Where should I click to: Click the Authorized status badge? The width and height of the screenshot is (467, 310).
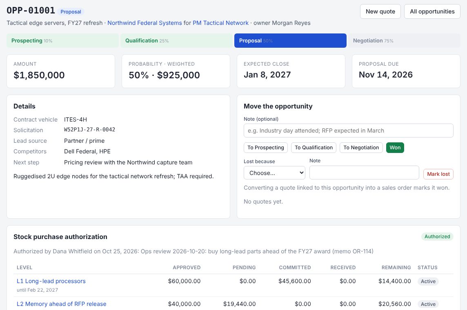437,237
